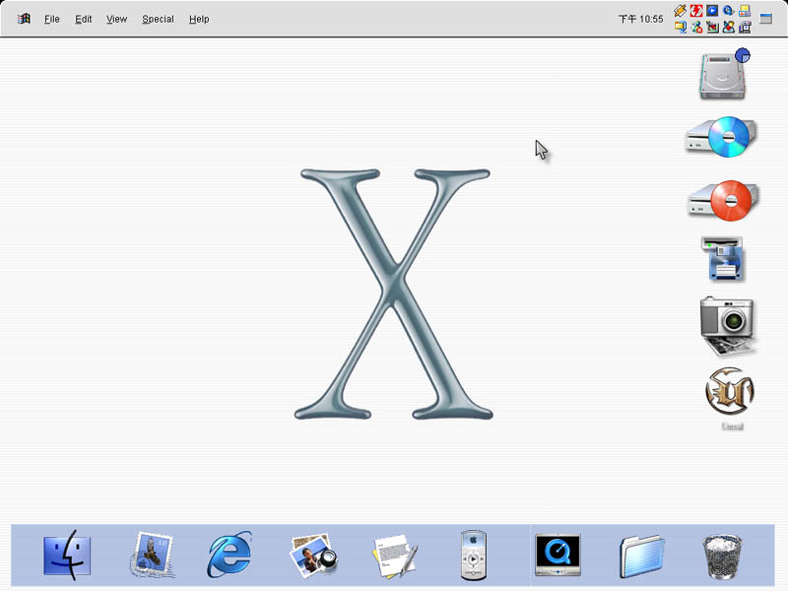Open the File menu
The width and height of the screenshot is (788, 591).
52,19
